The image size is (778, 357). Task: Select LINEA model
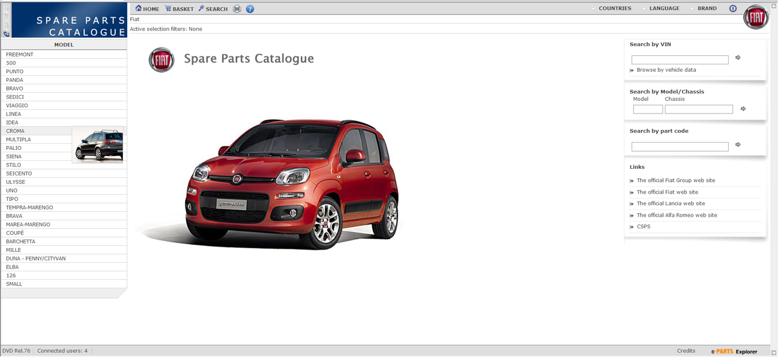(x=64, y=114)
